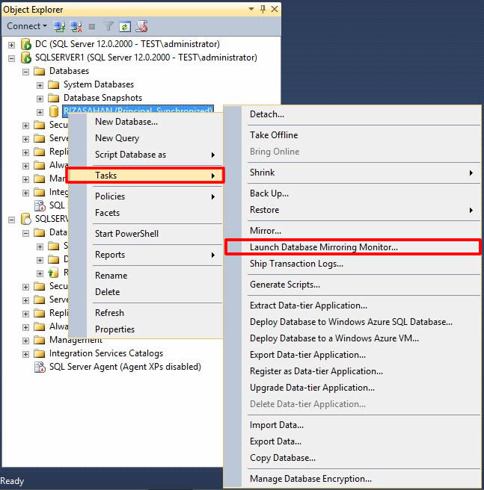Click the Connect Object Explorer toolbar icon

coord(59,26)
